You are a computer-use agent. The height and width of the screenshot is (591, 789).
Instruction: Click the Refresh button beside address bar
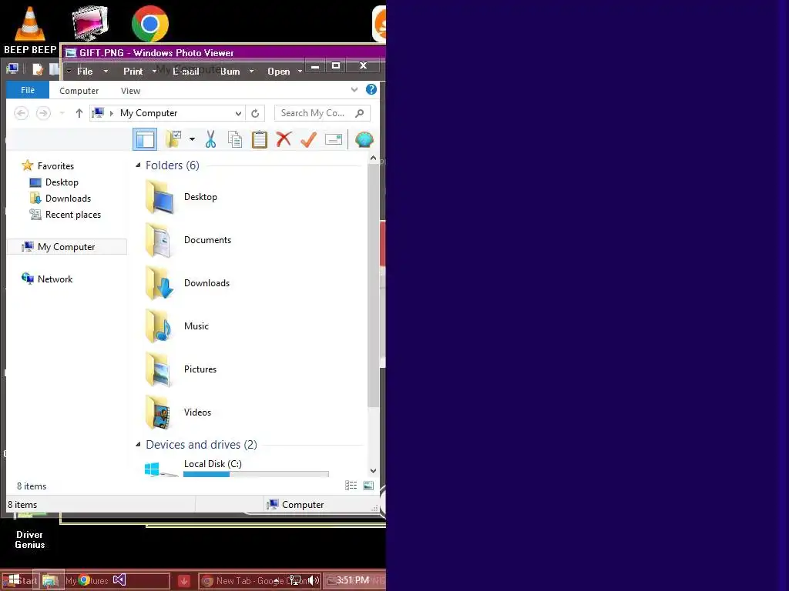[255, 114]
